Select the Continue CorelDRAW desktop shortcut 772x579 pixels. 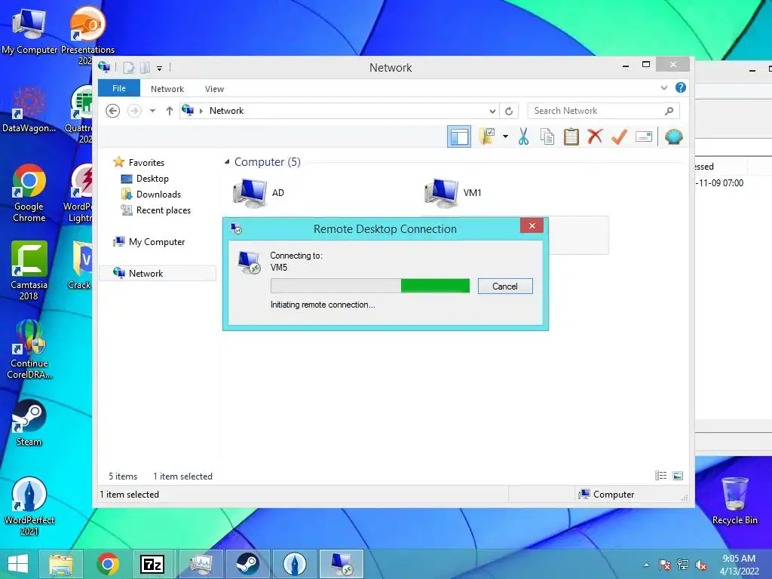pyautogui.click(x=29, y=350)
